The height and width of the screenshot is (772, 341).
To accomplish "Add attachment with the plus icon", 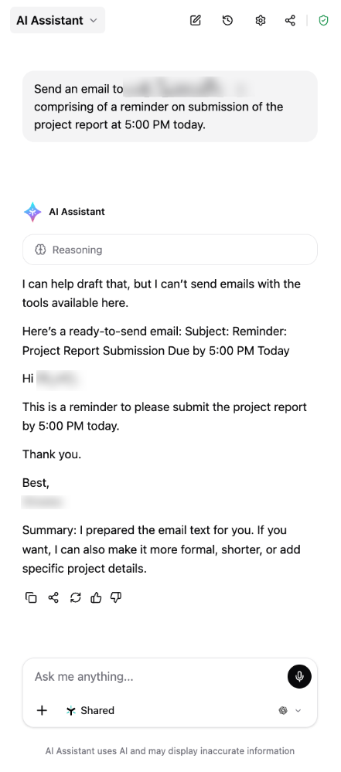I will (x=43, y=710).
